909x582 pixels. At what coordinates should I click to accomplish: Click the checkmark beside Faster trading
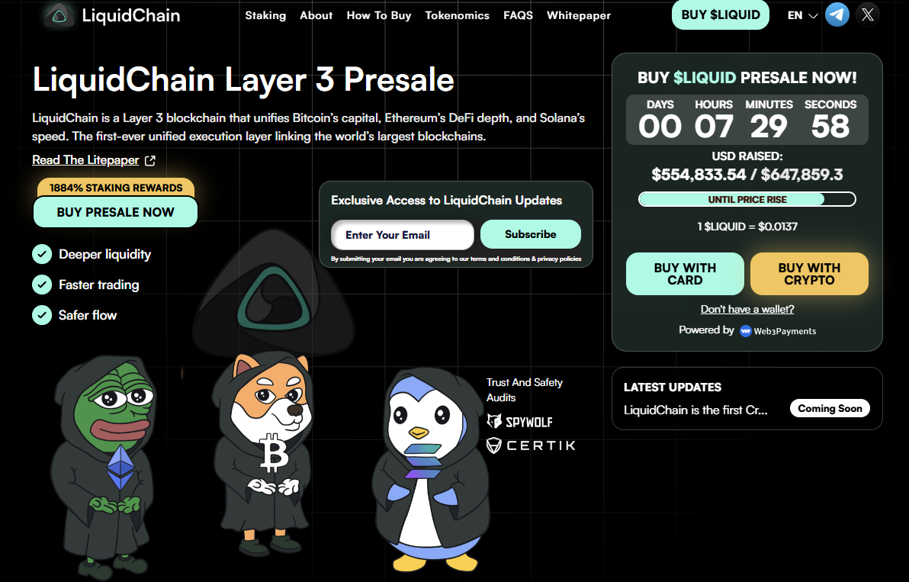point(42,285)
